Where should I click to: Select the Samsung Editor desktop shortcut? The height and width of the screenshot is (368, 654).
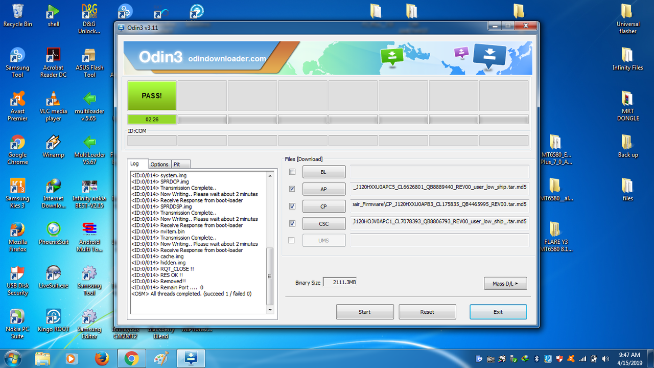(89, 324)
